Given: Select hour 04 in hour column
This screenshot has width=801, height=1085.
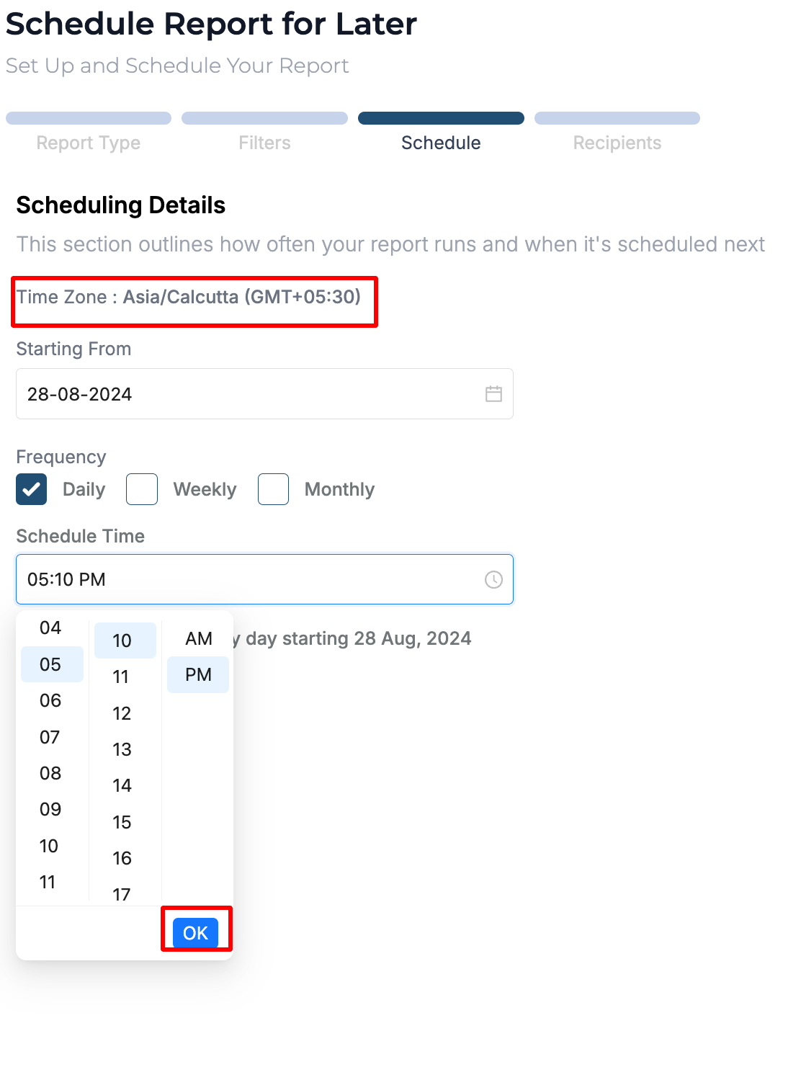Looking at the screenshot, I should click(x=50, y=628).
